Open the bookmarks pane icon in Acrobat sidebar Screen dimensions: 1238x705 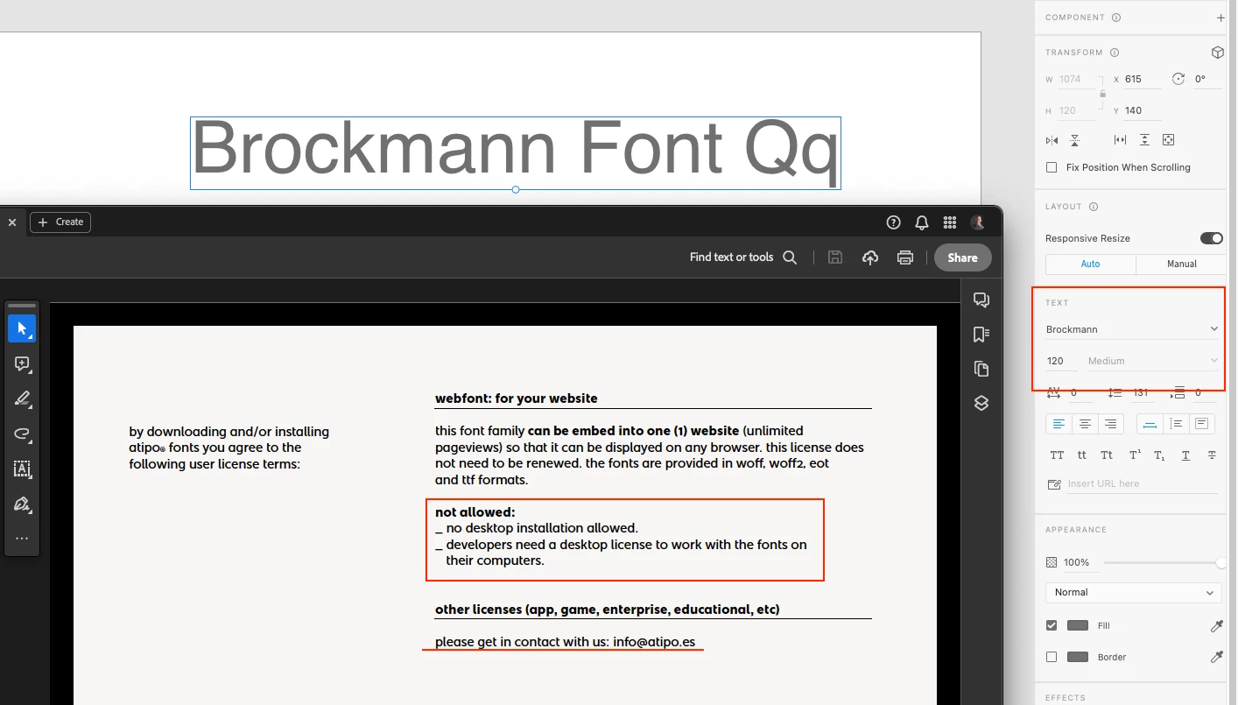click(x=981, y=335)
